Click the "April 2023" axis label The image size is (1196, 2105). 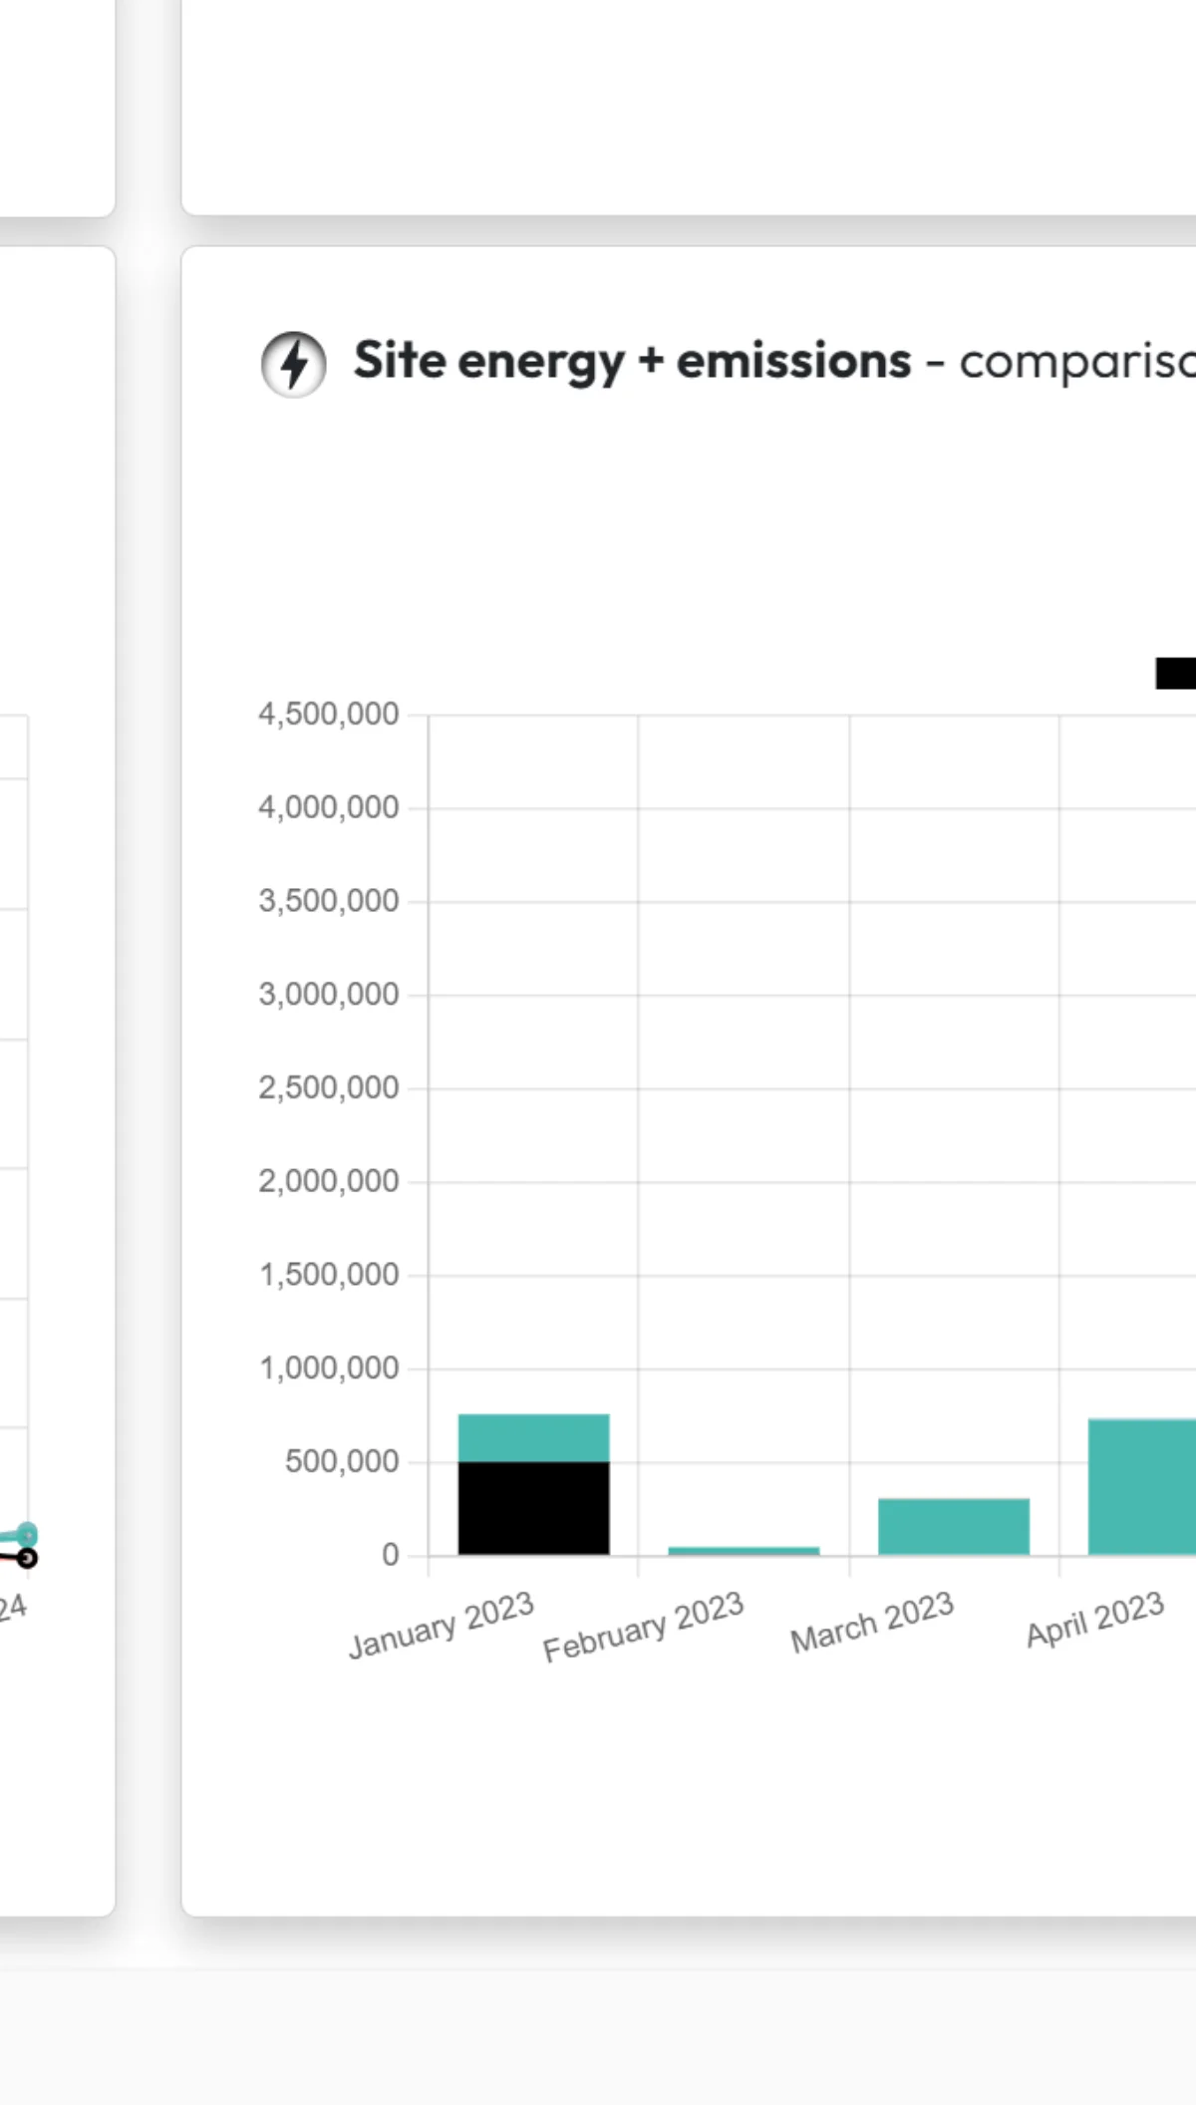pyautogui.click(x=1095, y=1620)
